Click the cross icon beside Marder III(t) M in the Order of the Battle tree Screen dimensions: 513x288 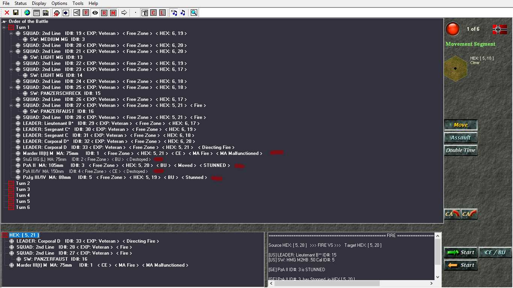[18, 153]
